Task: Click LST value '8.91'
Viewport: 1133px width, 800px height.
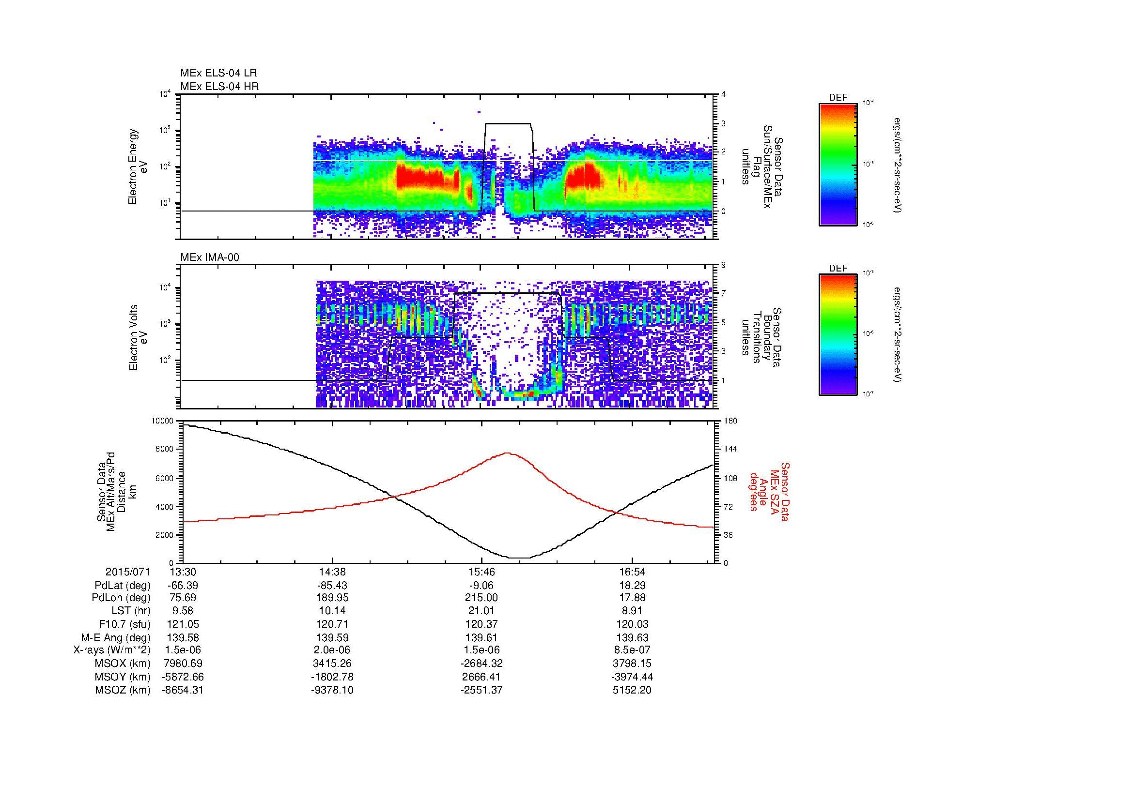Action: 632,611
